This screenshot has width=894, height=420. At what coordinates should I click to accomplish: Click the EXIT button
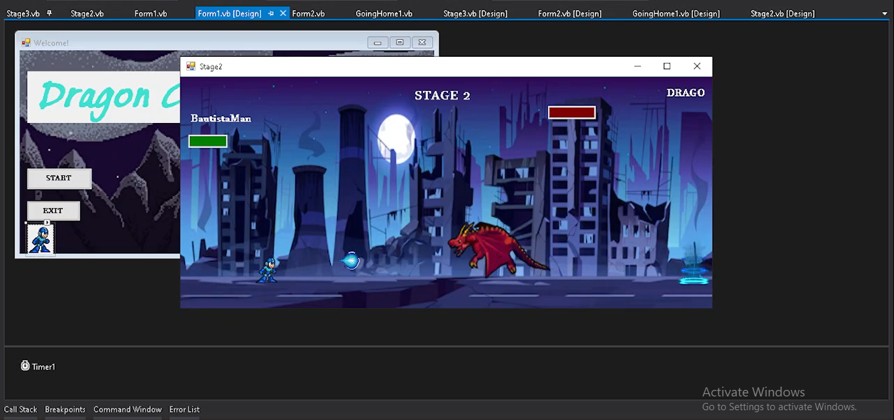coord(53,211)
